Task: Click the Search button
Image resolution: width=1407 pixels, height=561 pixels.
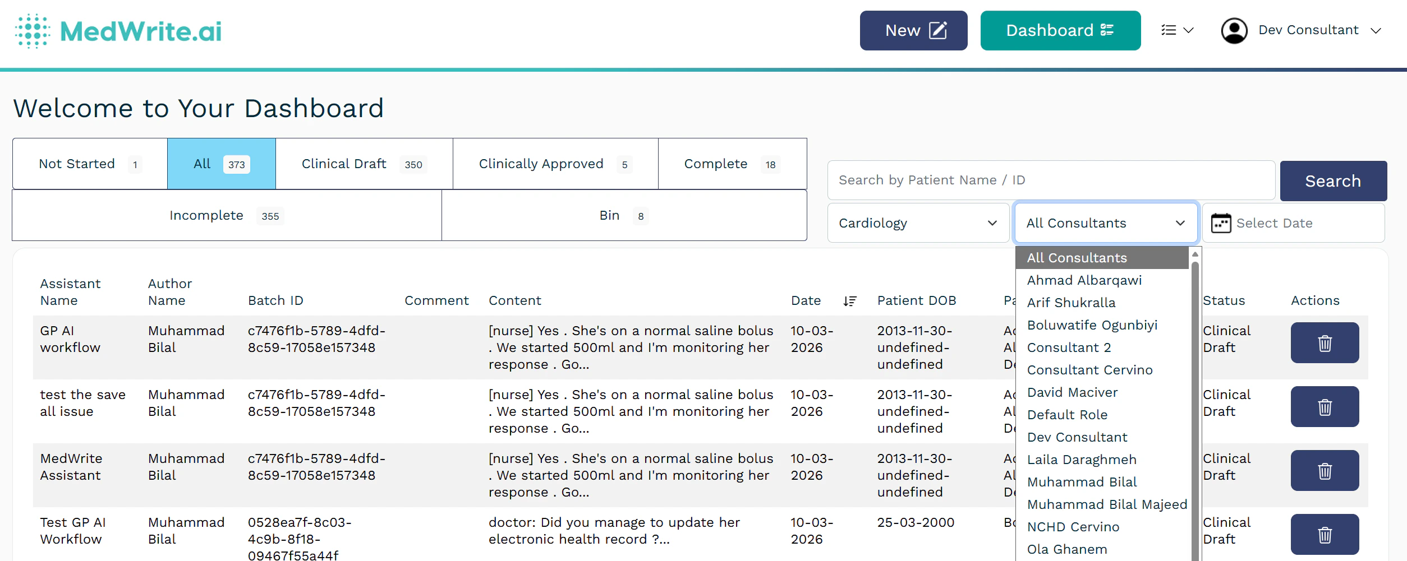Action: pyautogui.click(x=1333, y=180)
